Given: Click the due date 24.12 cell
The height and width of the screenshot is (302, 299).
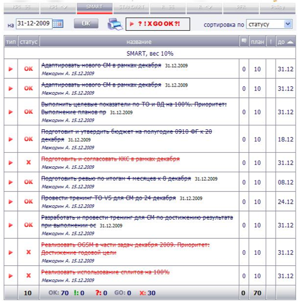Looking at the screenshot, I should click(285, 202).
